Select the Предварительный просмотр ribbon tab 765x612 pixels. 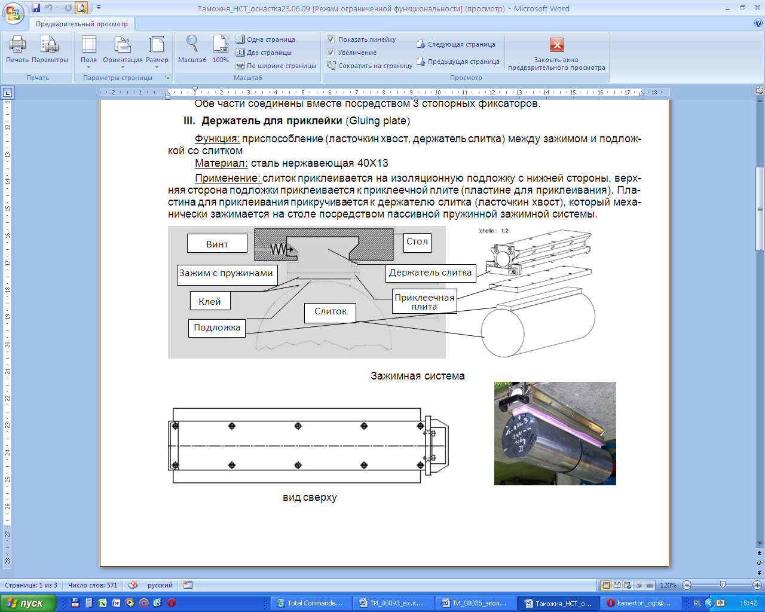pos(82,24)
